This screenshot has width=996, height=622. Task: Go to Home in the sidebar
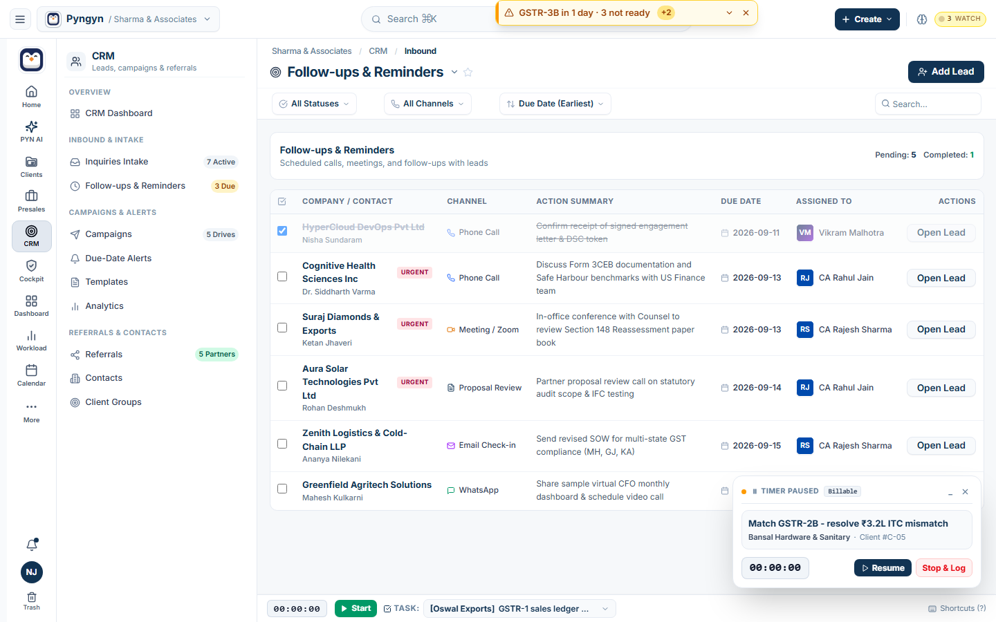[x=31, y=97]
